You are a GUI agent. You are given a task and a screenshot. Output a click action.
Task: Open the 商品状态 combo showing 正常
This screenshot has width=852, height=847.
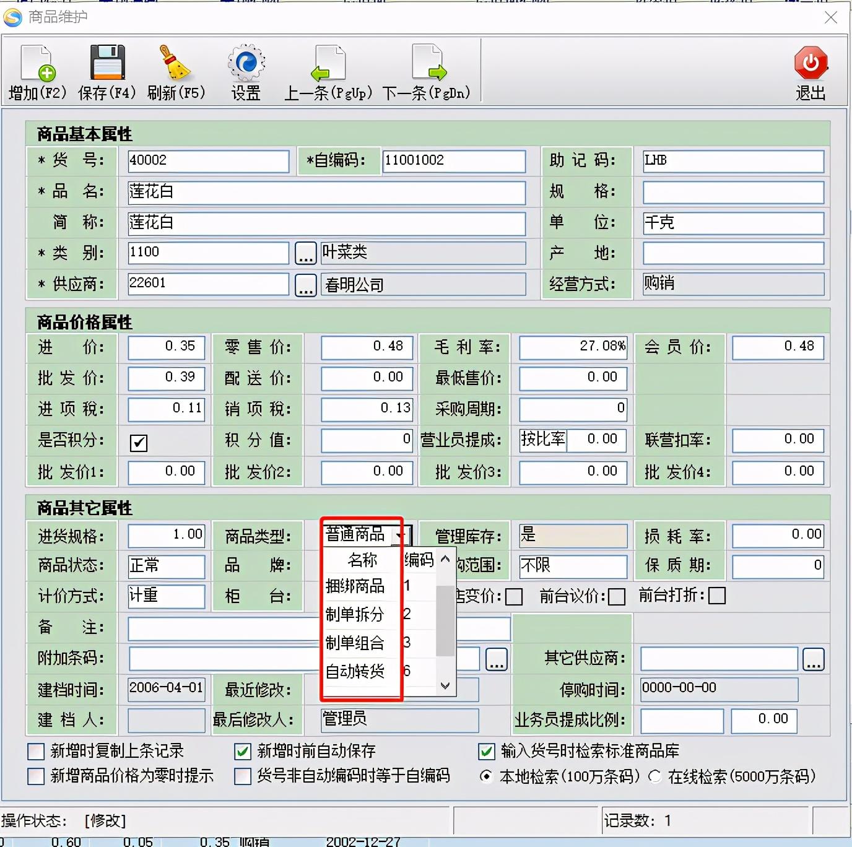[167, 566]
